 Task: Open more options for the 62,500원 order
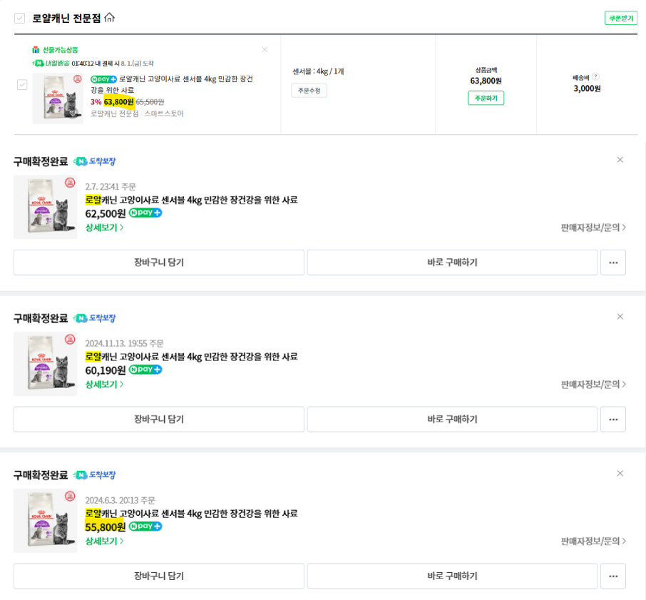point(612,263)
